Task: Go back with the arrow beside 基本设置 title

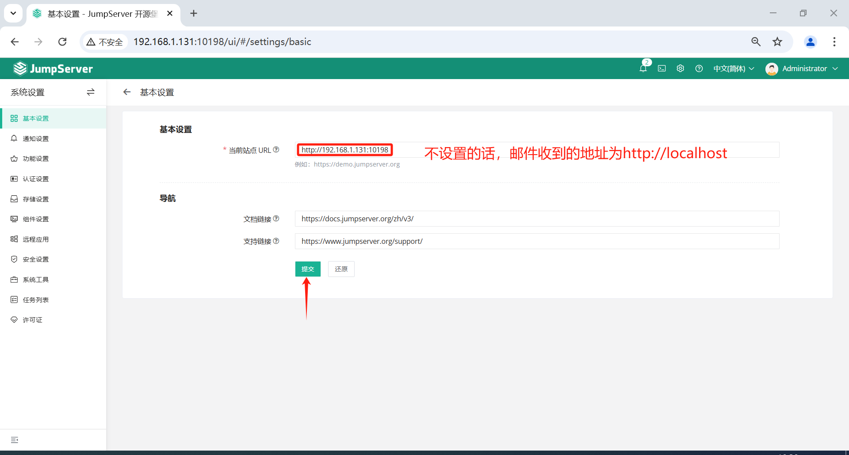Action: 127,92
